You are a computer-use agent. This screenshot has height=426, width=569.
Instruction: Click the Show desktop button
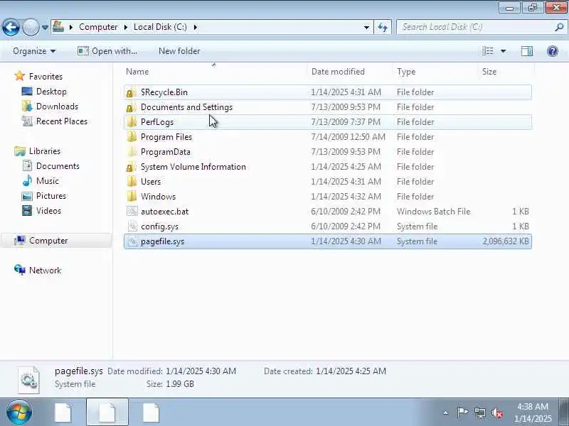565,413
